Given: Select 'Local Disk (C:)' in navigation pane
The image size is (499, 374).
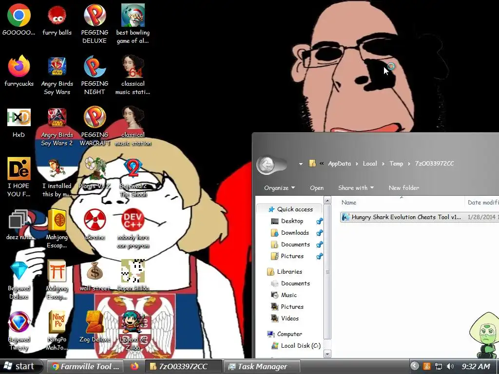Looking at the screenshot, I should point(301,346).
